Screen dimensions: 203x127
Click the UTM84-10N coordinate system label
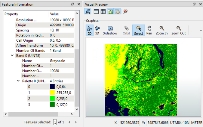180,123
